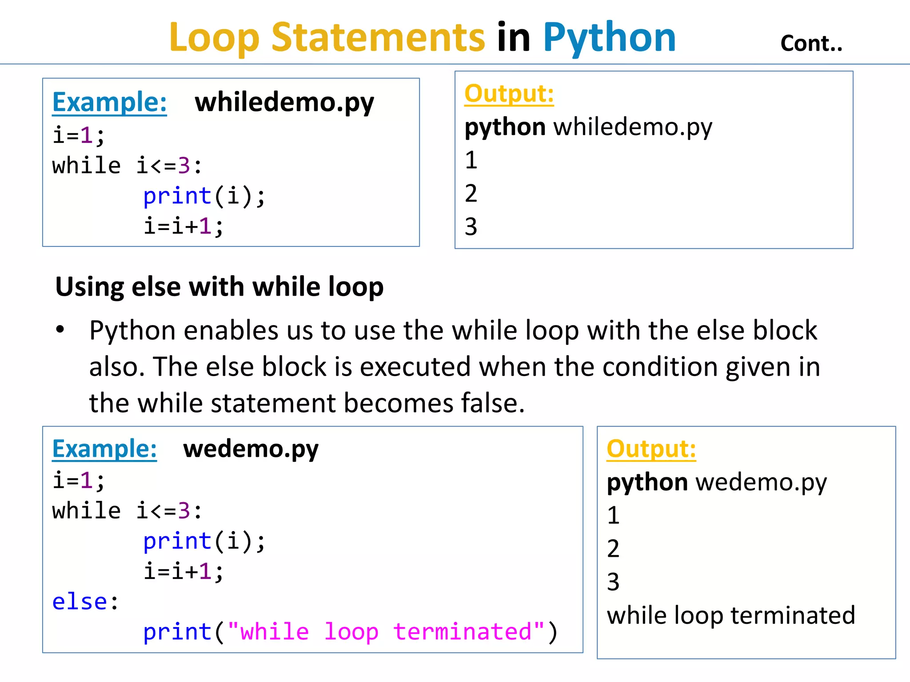The height and width of the screenshot is (682, 910).
Task: Click 'print(i);' in the first code box
Action: [x=204, y=196]
